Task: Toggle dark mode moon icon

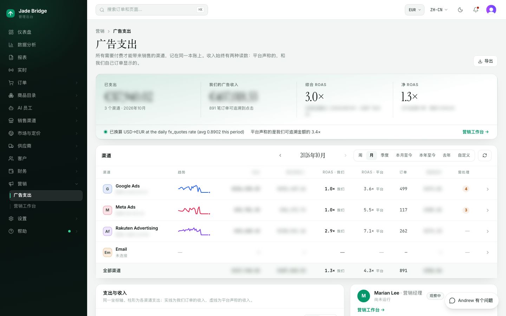Action: tap(460, 10)
